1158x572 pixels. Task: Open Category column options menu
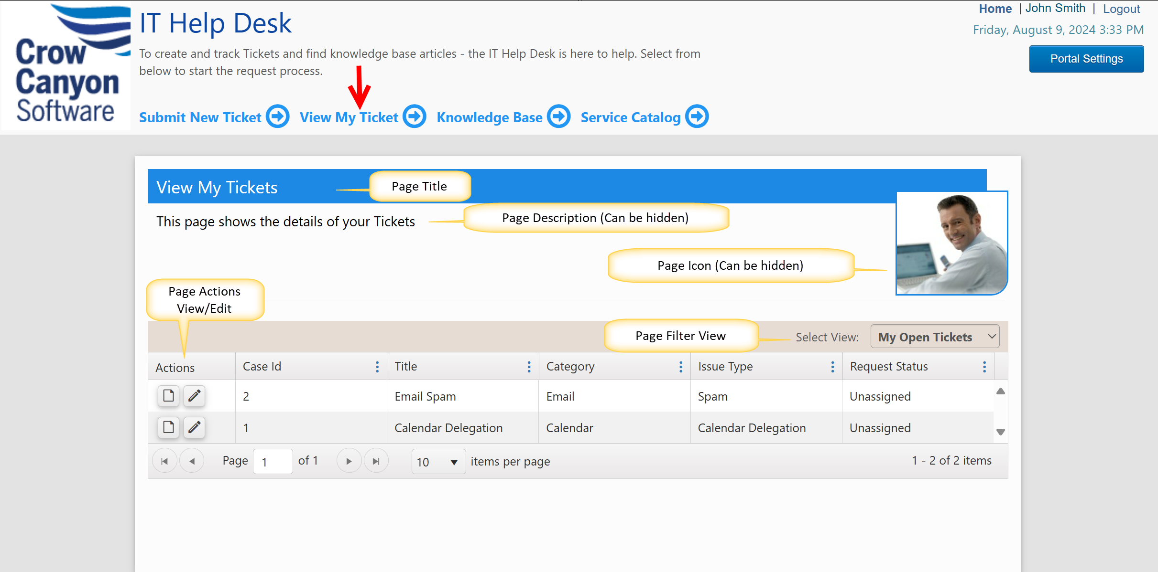681,367
